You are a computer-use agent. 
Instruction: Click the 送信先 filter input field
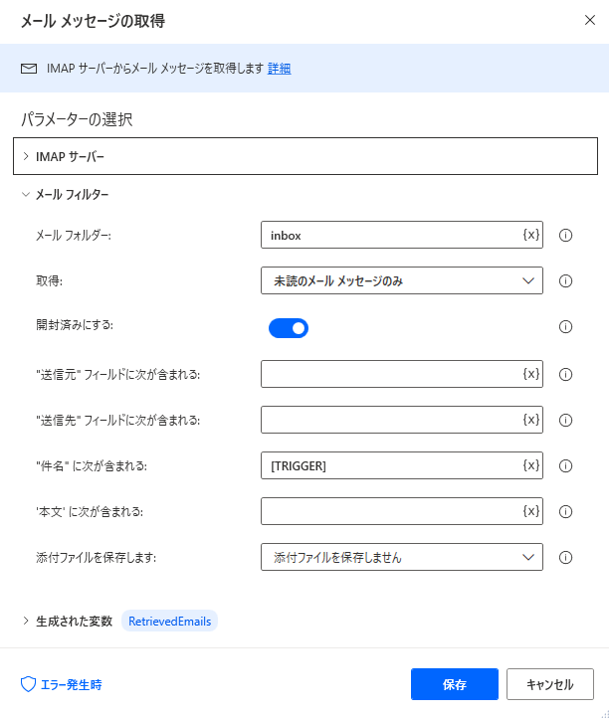pos(402,420)
